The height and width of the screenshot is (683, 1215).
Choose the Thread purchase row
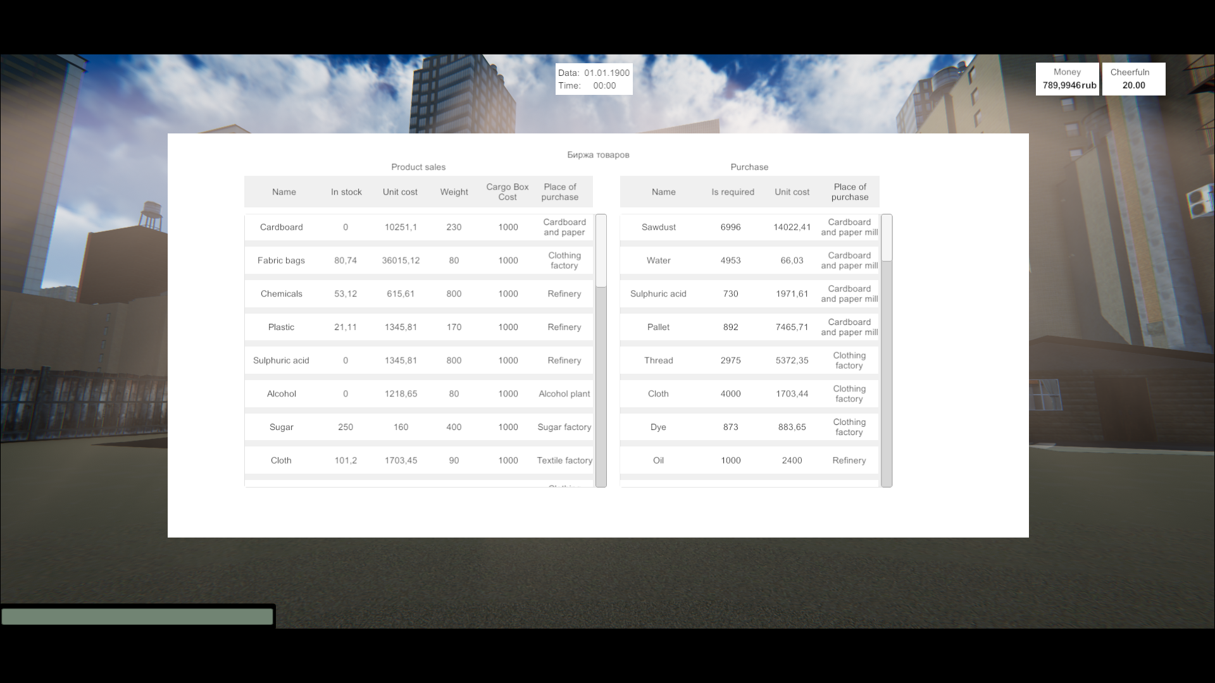click(x=750, y=360)
